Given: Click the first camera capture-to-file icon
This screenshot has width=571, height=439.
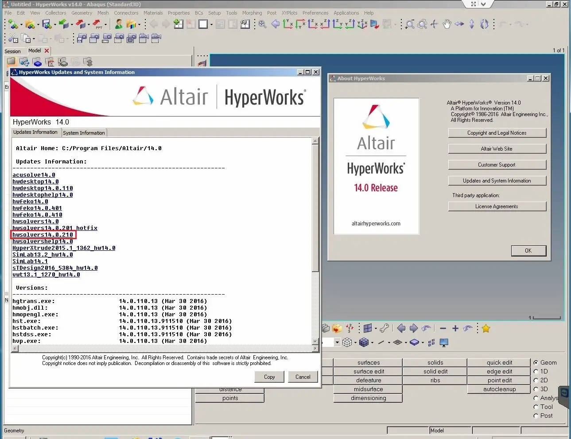Looking at the screenshot, I should pyautogui.click(x=82, y=39).
